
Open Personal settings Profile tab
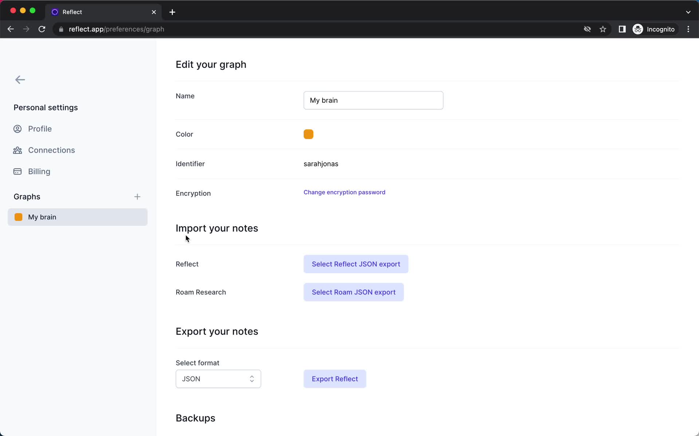click(40, 129)
